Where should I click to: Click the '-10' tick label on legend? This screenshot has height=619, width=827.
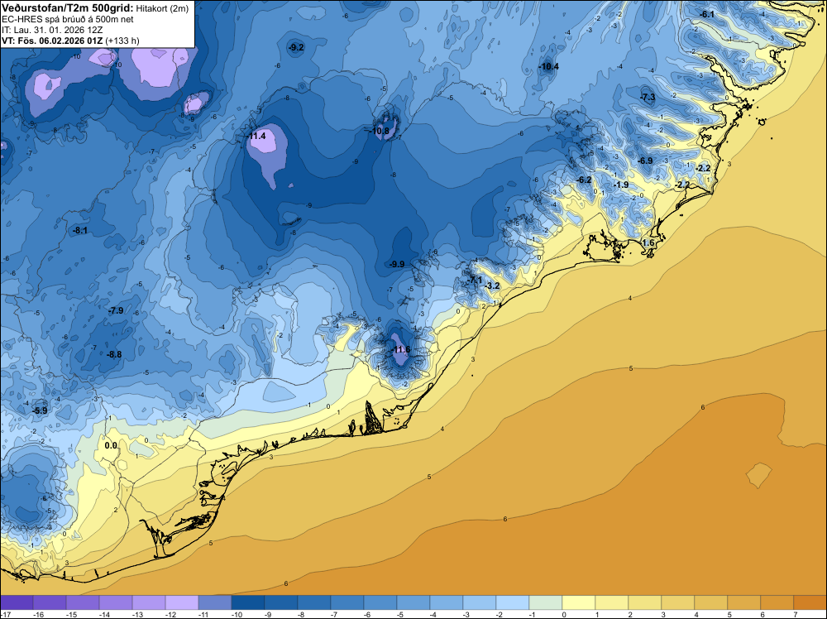tap(237, 614)
